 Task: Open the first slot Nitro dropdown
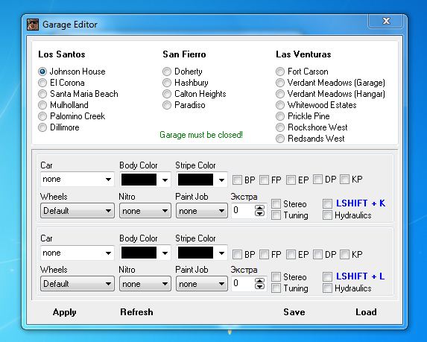click(145, 211)
